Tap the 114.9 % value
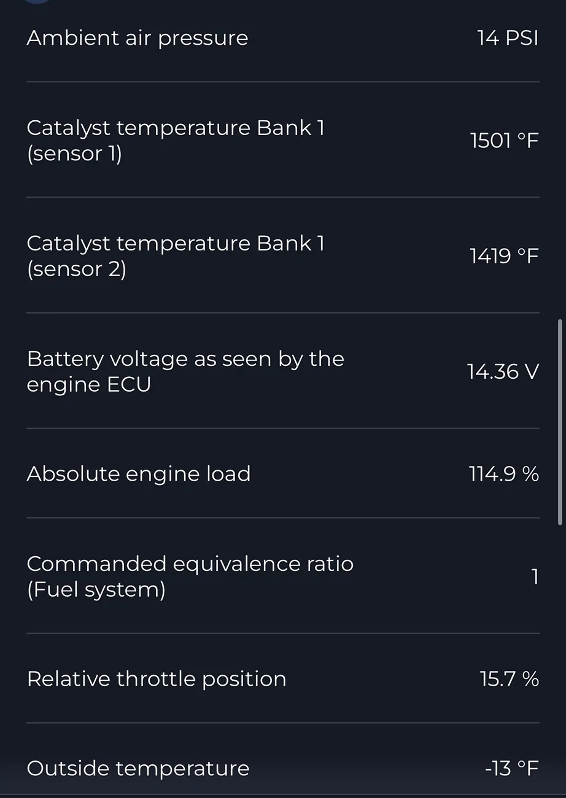 coord(504,474)
